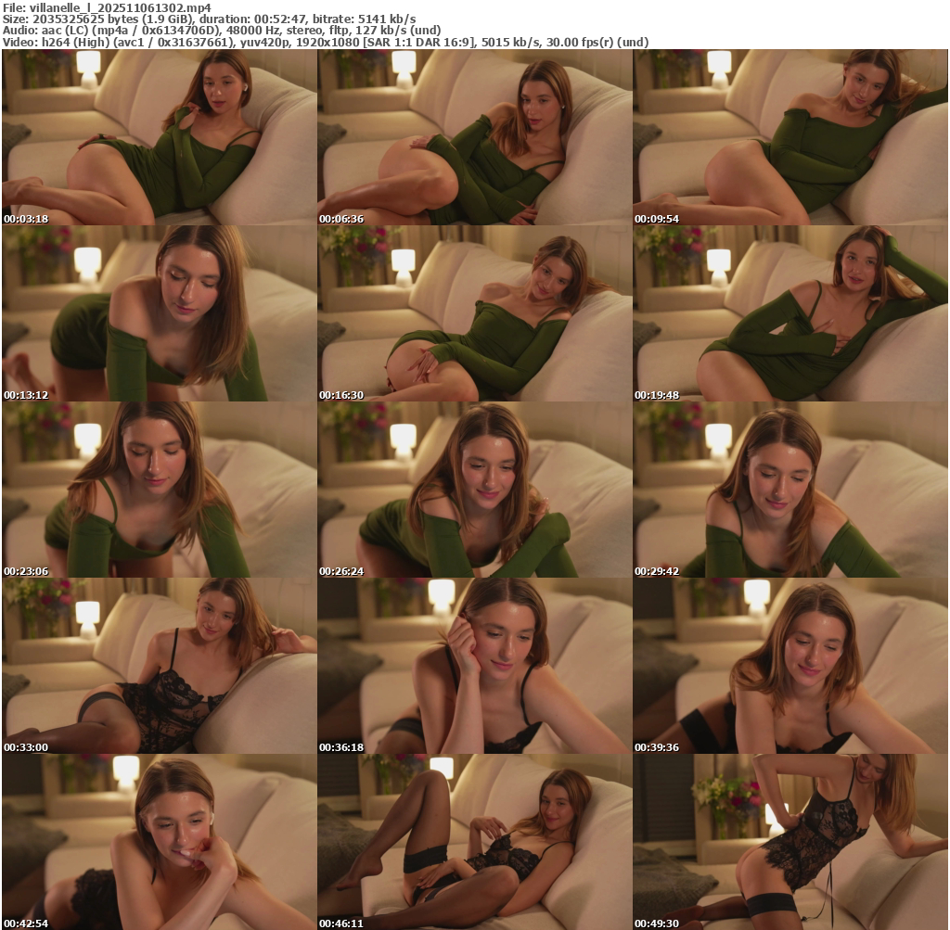Choose the frame at 00:39:36

click(x=790, y=666)
